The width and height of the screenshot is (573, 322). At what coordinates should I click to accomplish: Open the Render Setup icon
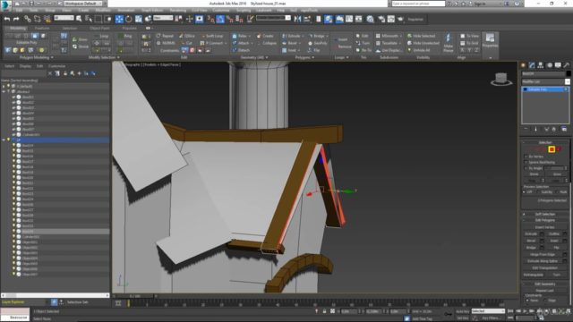coord(381,19)
